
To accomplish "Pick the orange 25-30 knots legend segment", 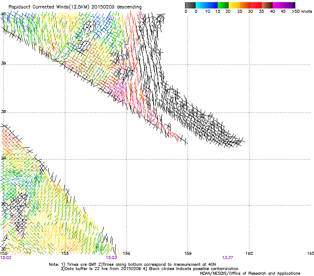I will [245, 5].
